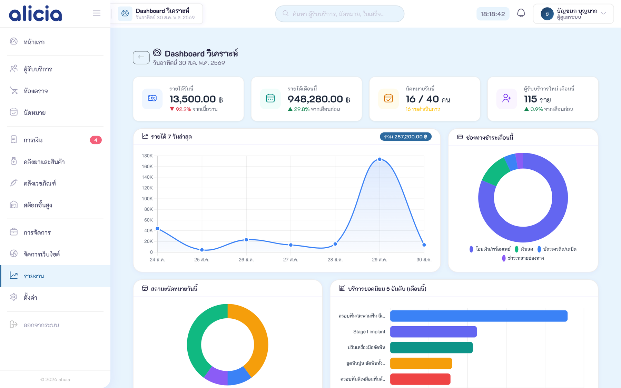
Task: Click the Stage I implant bar
Action: tap(433, 332)
